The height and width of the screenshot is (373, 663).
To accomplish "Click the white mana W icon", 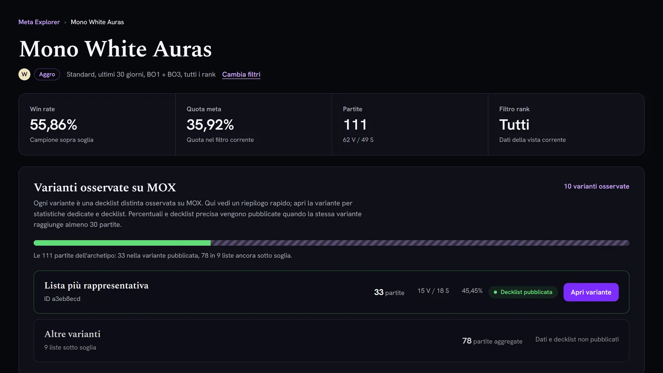I will click(x=24, y=74).
